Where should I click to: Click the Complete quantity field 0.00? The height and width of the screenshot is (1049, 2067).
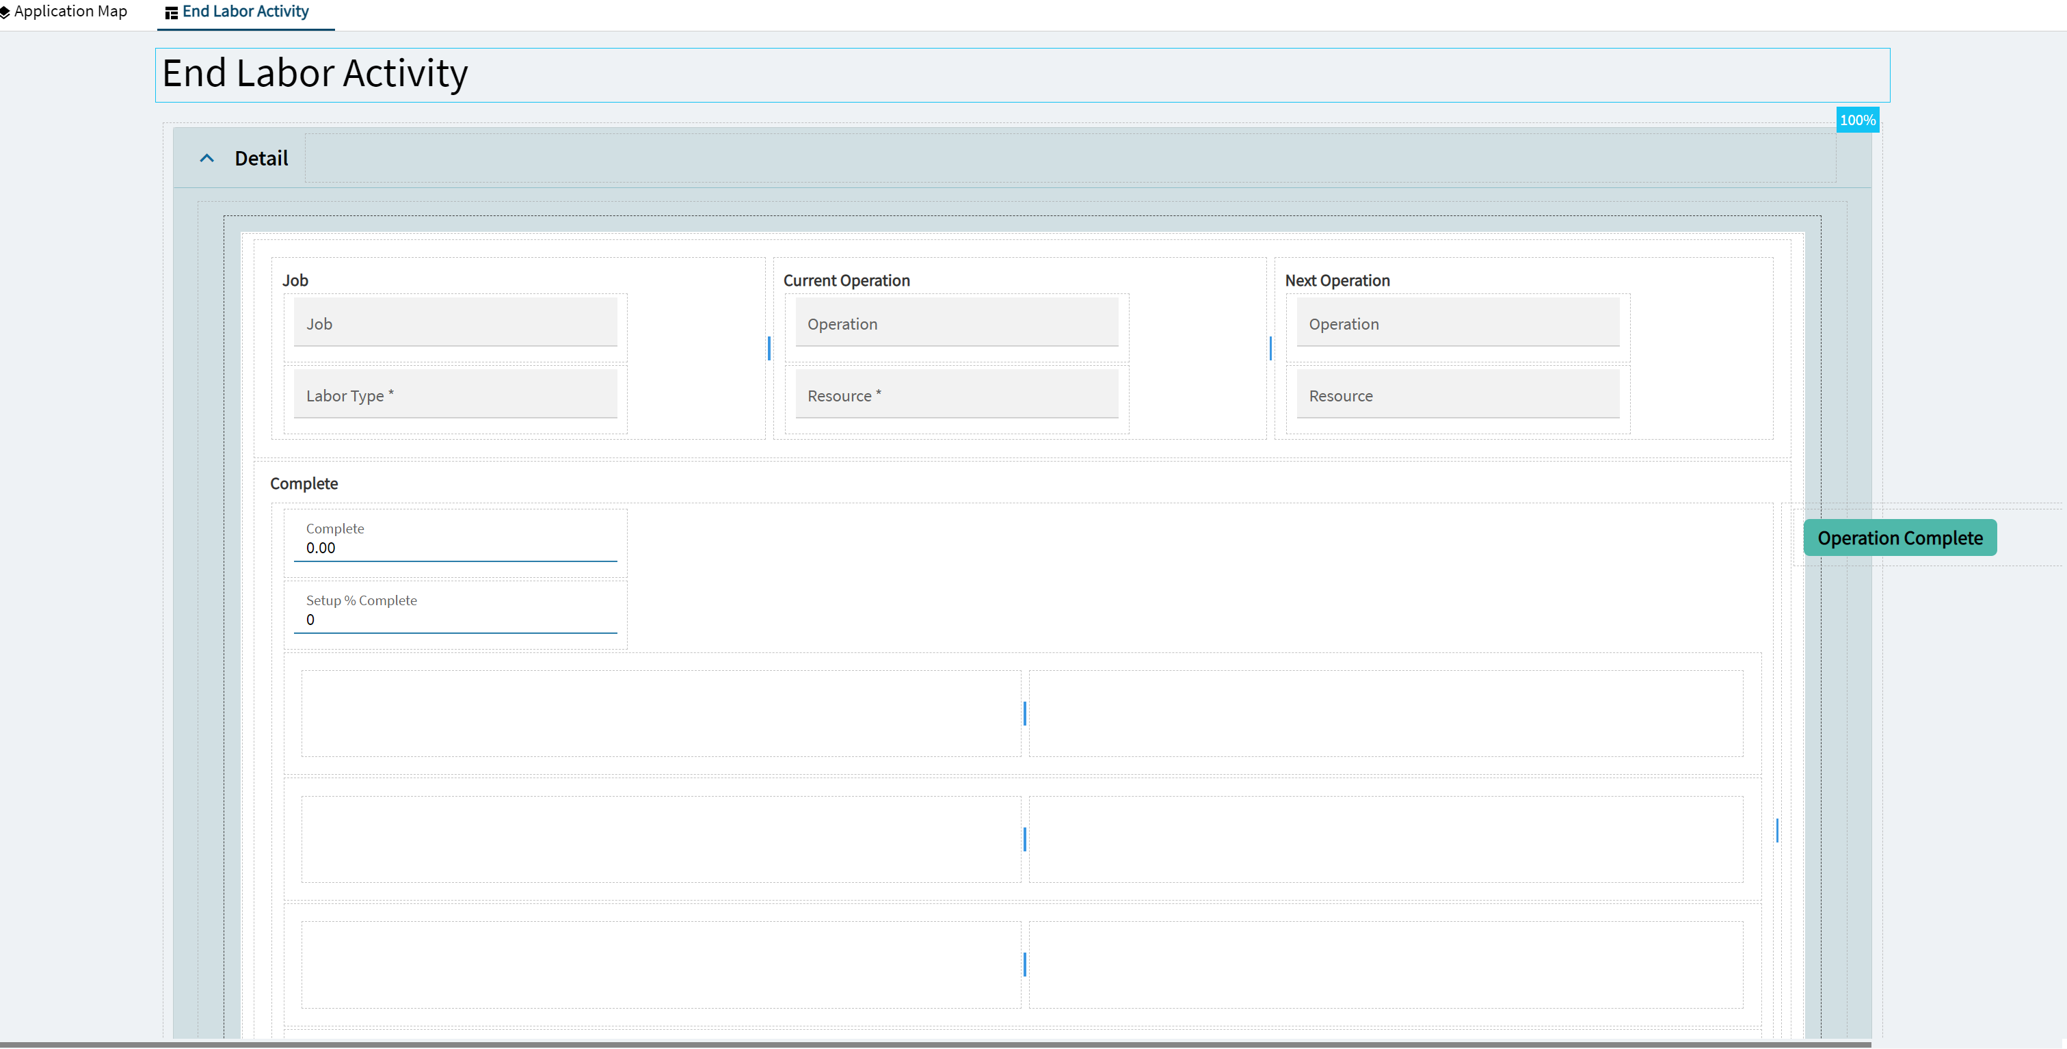pos(455,539)
